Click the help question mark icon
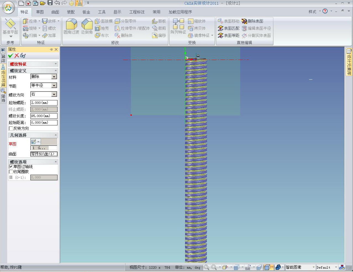Viewport: 353px width, 272px height. (x=325, y=11)
